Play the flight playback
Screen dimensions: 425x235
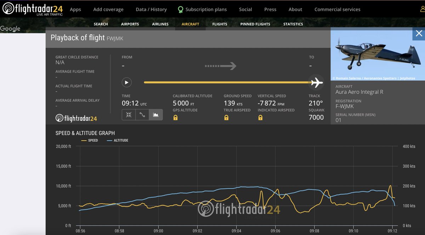click(127, 82)
